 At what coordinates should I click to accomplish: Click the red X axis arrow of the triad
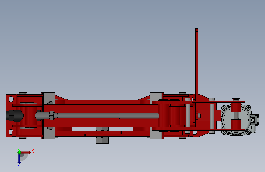click(25, 152)
